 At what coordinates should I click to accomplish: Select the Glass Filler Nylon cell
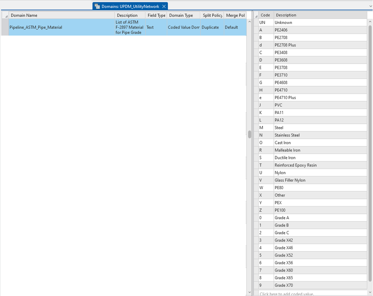[320, 180]
